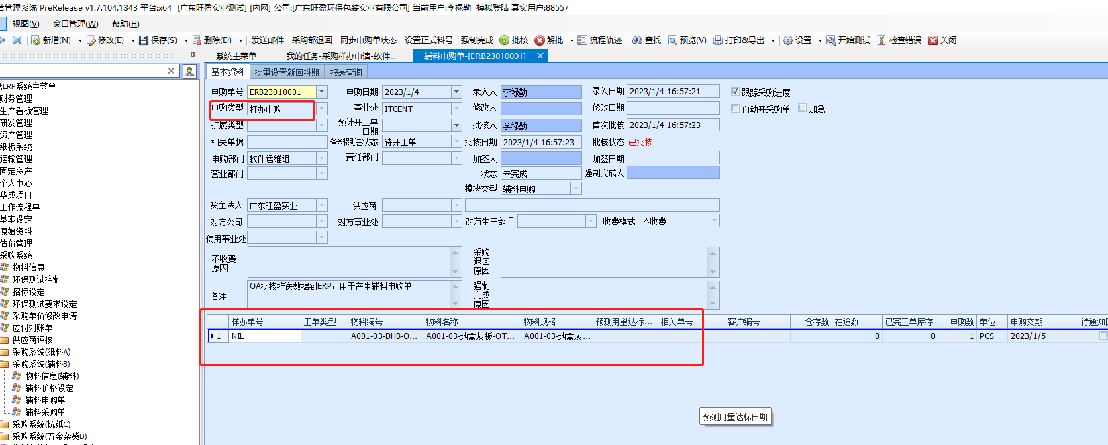Toggle the 加急 checkbox
Viewport: 1108px width, 445px height.
(x=802, y=108)
